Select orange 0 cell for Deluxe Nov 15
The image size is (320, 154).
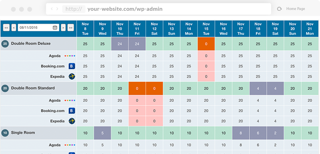pos(206,44)
